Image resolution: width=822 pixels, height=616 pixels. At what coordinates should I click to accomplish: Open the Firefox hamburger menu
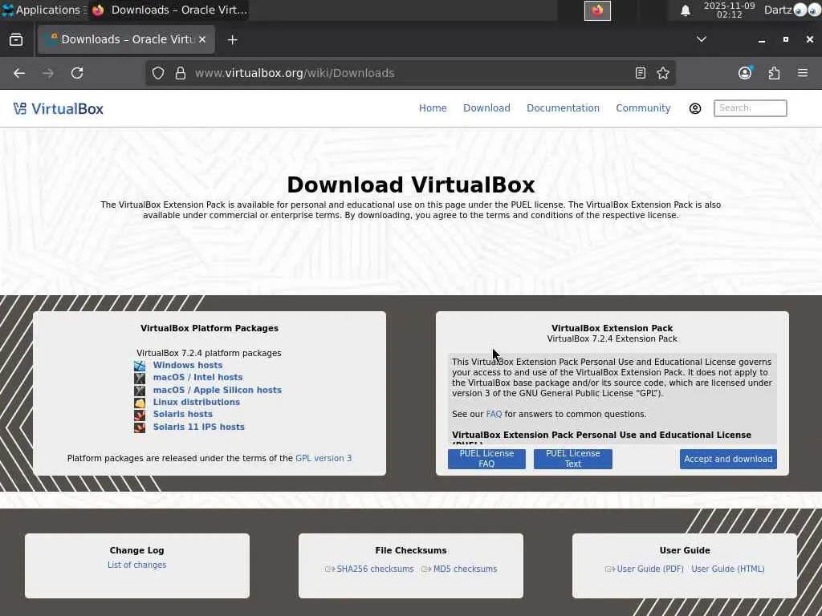802,73
